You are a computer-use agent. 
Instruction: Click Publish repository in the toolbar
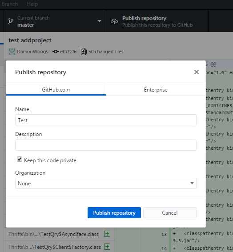[x=157, y=21]
